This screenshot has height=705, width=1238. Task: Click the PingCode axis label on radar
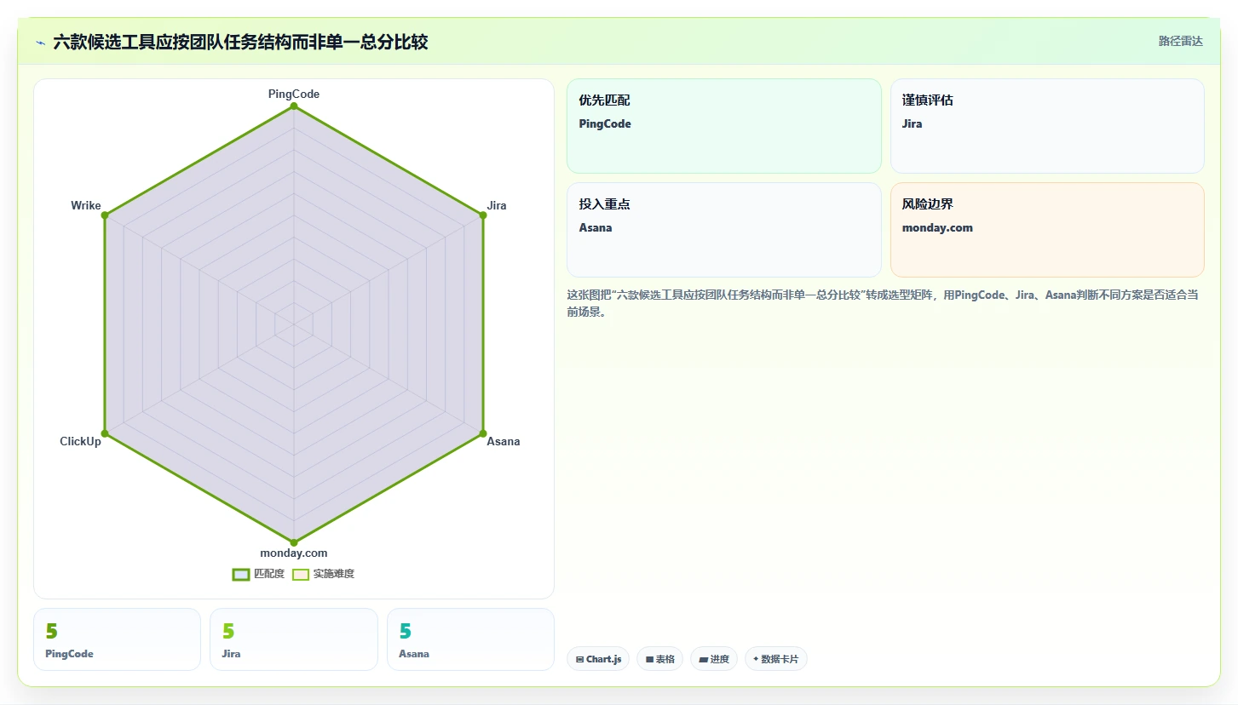point(294,94)
